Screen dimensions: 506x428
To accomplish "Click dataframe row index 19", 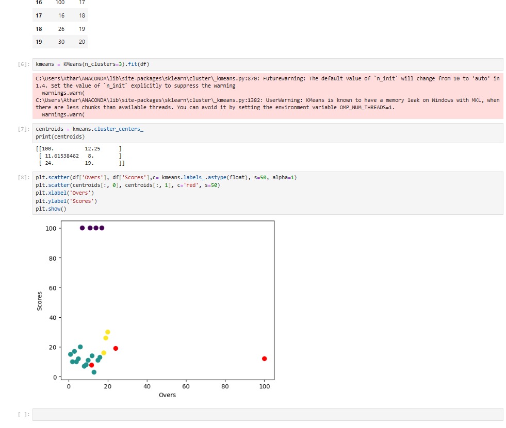I will pyautogui.click(x=39, y=42).
